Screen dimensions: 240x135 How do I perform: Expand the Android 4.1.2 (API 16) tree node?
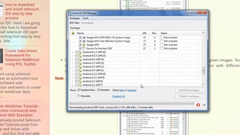click(x=73, y=52)
